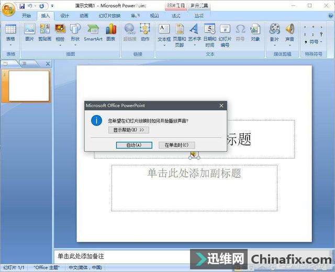
Task: Close the slides thumbnail pane
Action: pos(48,64)
